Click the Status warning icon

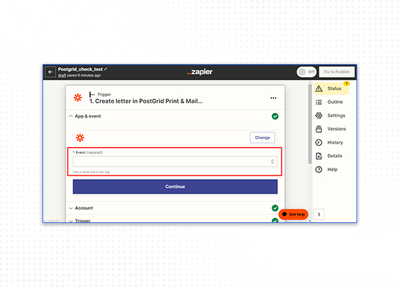point(319,88)
